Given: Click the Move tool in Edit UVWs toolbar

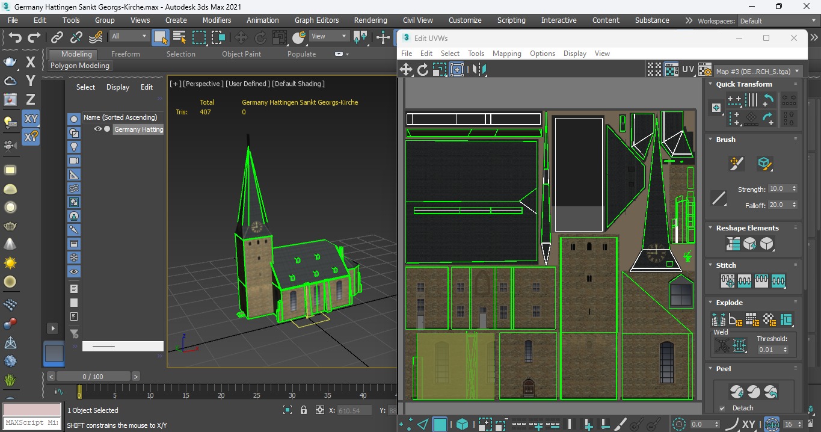Looking at the screenshot, I should click(406, 70).
